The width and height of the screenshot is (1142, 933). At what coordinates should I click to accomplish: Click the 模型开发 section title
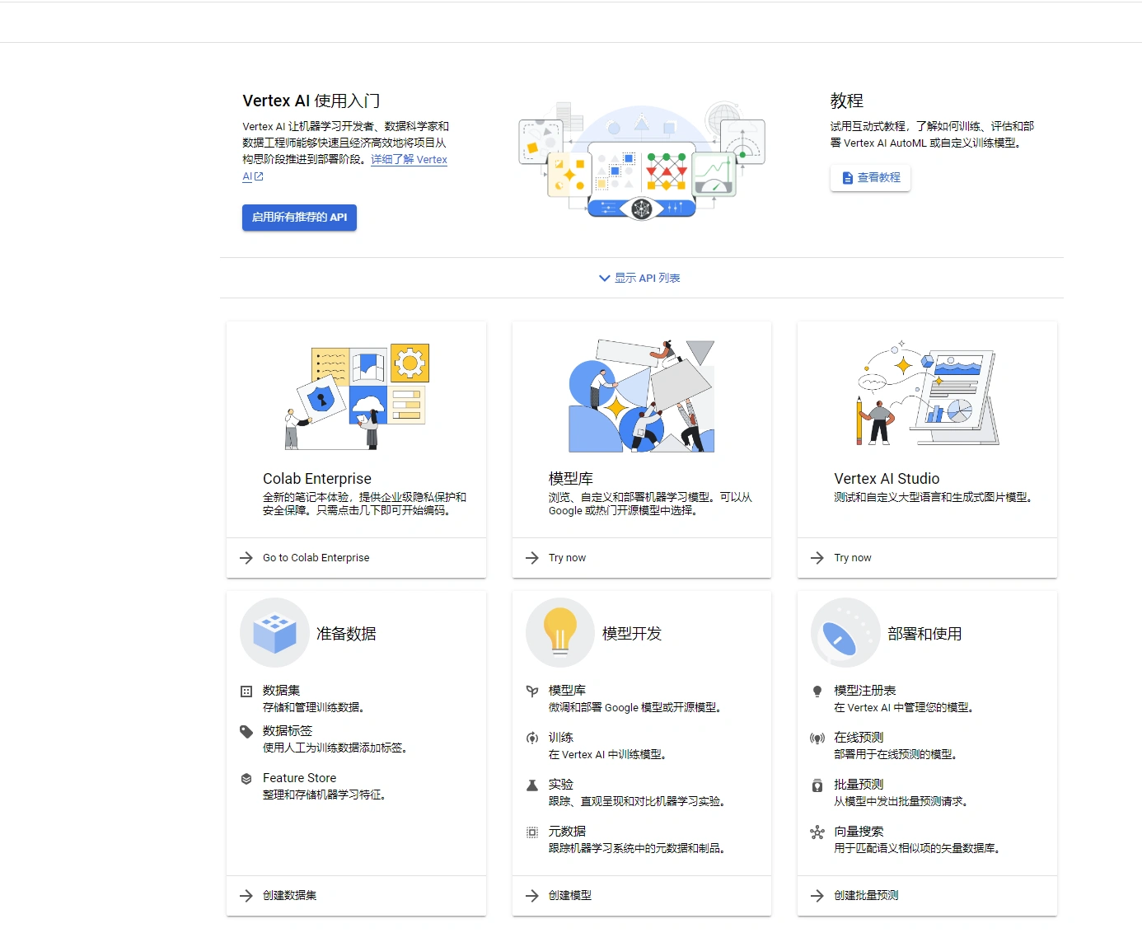click(632, 634)
